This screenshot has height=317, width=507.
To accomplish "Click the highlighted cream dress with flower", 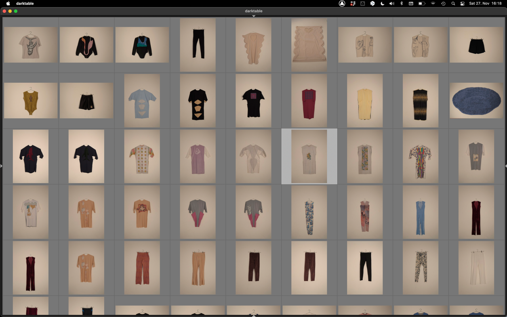I will pos(309,157).
